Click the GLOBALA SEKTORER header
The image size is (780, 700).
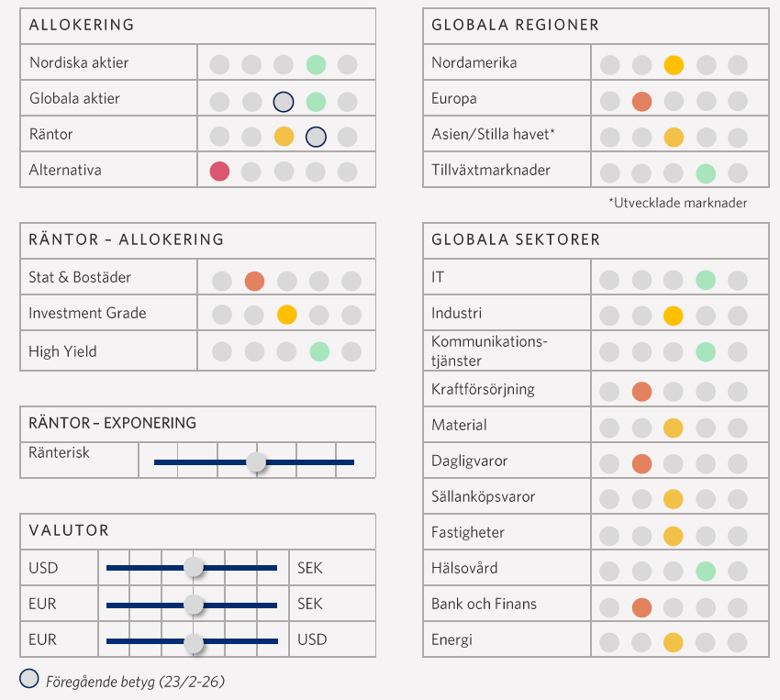[516, 239]
